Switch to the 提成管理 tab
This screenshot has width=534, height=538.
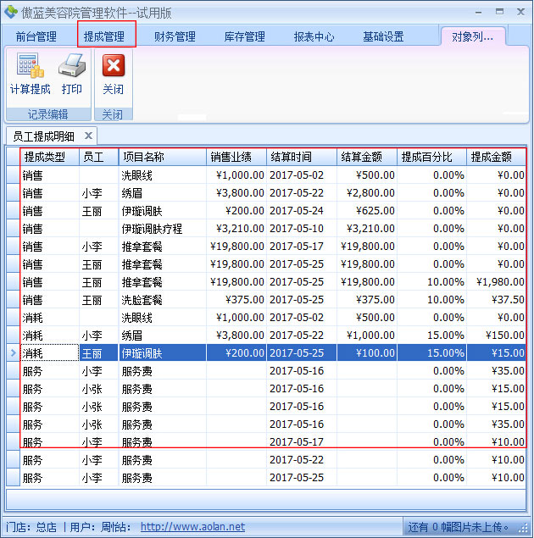coord(105,36)
